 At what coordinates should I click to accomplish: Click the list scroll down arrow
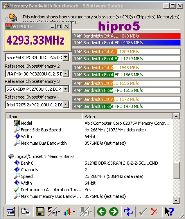176,200
